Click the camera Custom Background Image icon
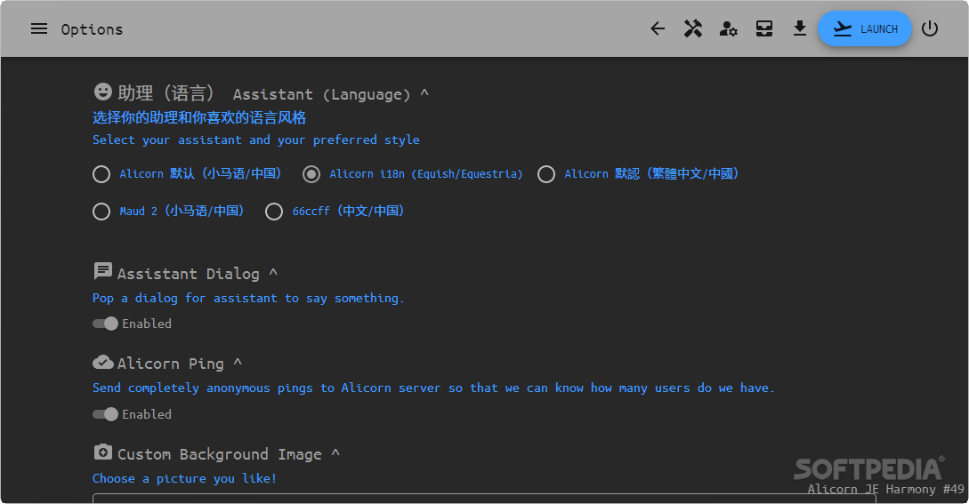The height and width of the screenshot is (504, 969). 102,452
